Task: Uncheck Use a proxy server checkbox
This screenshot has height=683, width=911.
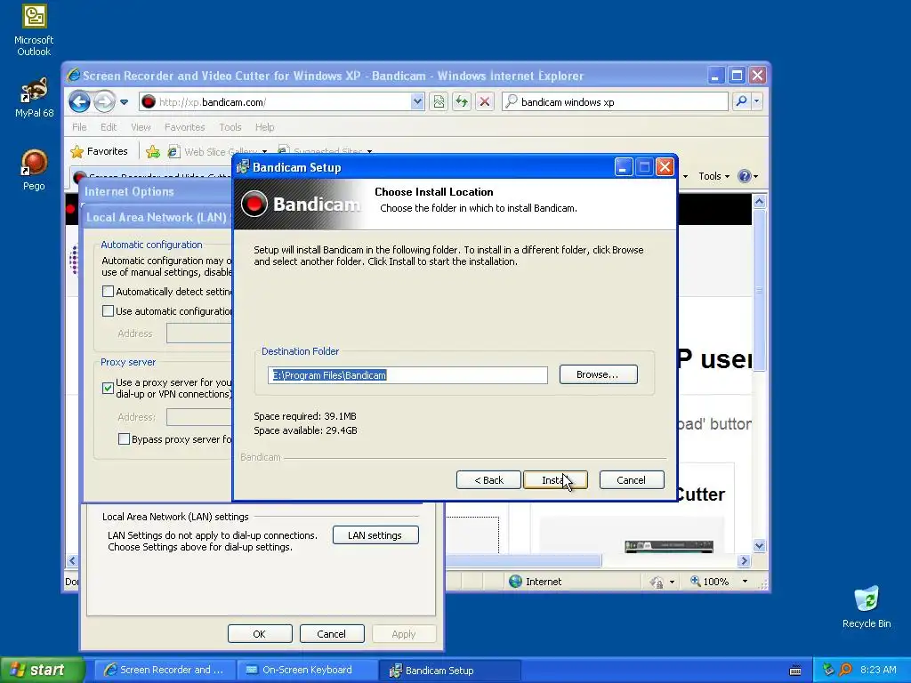Action: click(108, 388)
